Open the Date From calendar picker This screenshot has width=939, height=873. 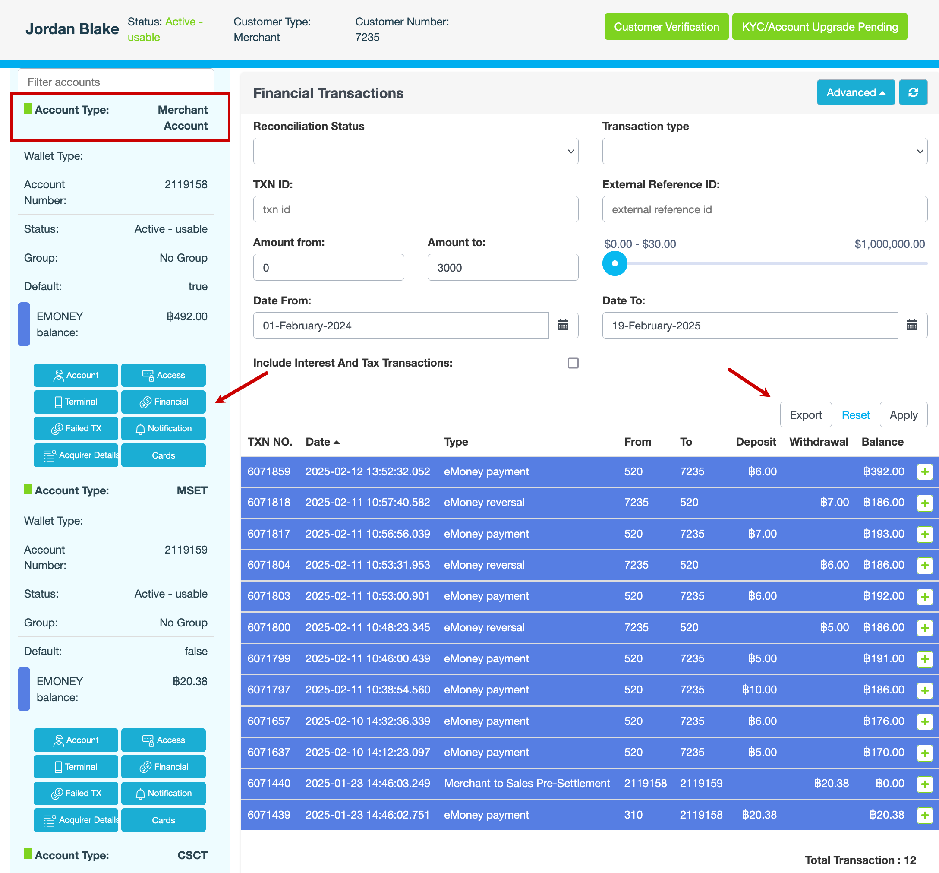point(563,326)
